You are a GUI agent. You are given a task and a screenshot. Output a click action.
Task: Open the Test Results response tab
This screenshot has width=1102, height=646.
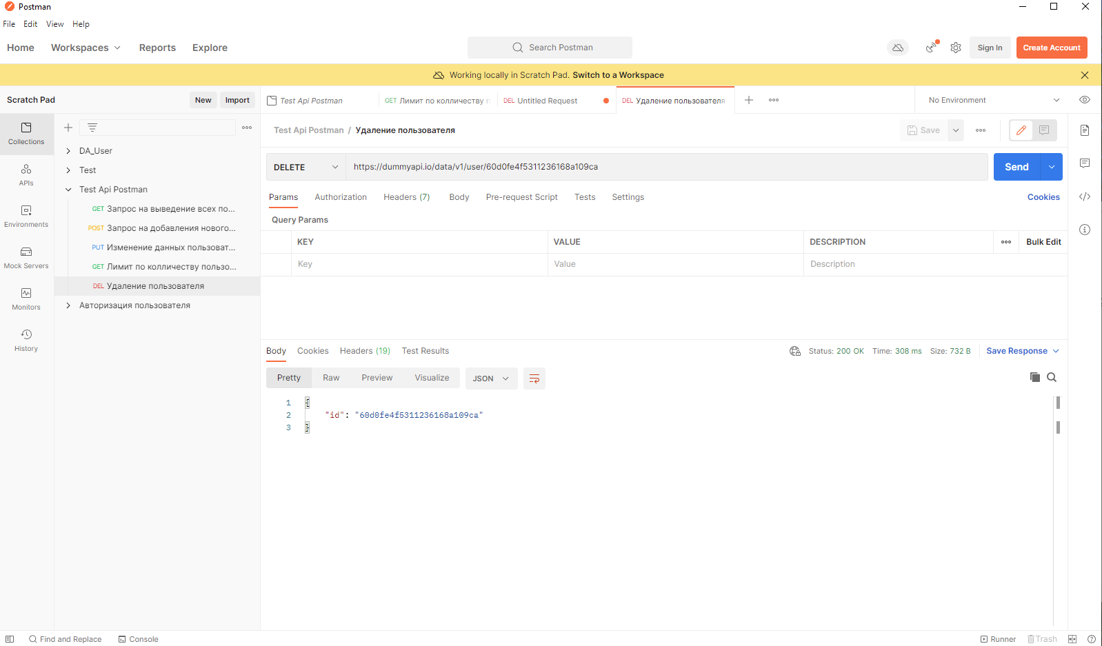[x=425, y=351]
